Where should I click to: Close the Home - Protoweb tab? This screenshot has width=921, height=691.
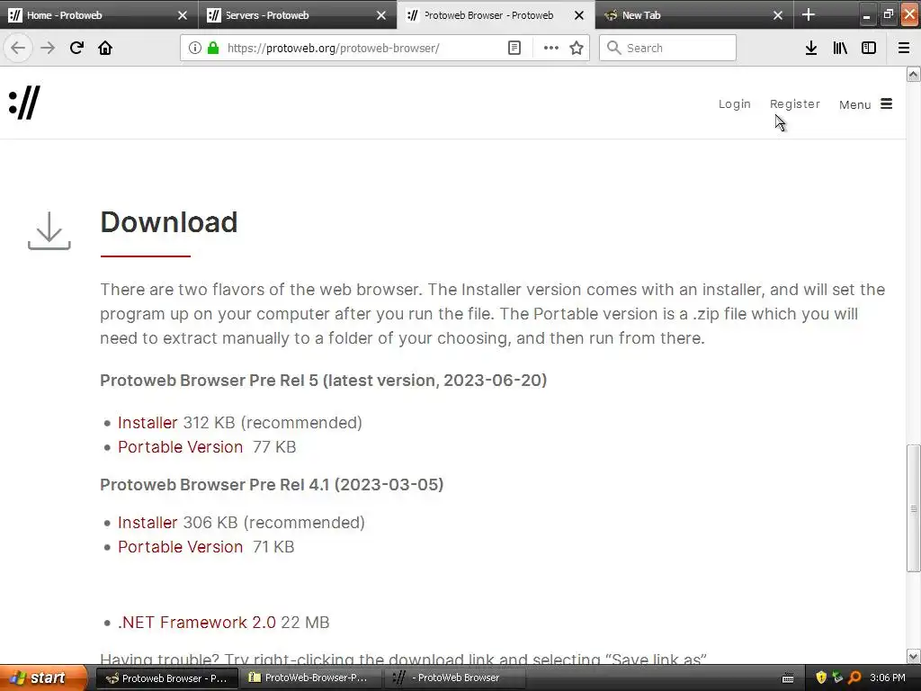(183, 15)
